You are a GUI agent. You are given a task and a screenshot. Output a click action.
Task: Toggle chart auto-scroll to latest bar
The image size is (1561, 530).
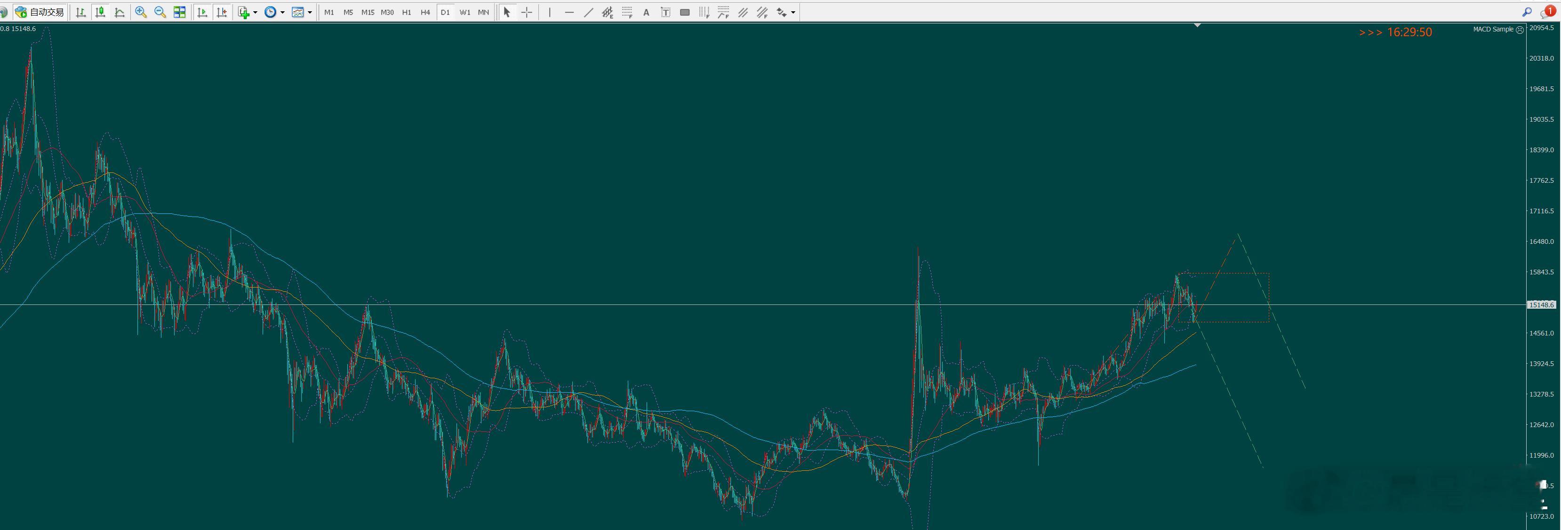click(x=202, y=12)
